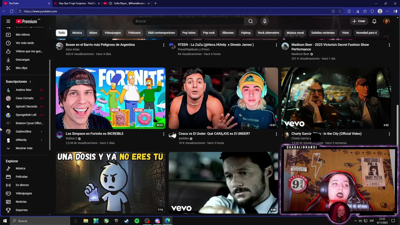Viewport: 400px width, 225px height.
Task: Open more options for Coscu vs El Under
Action: (276, 134)
